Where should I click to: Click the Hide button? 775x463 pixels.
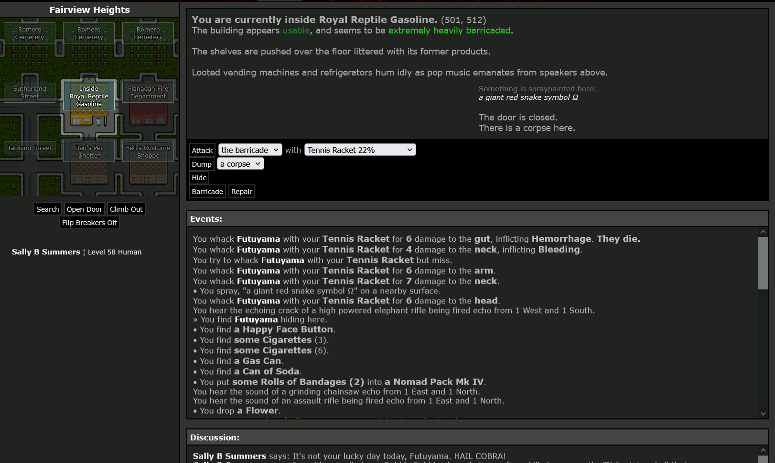(199, 178)
